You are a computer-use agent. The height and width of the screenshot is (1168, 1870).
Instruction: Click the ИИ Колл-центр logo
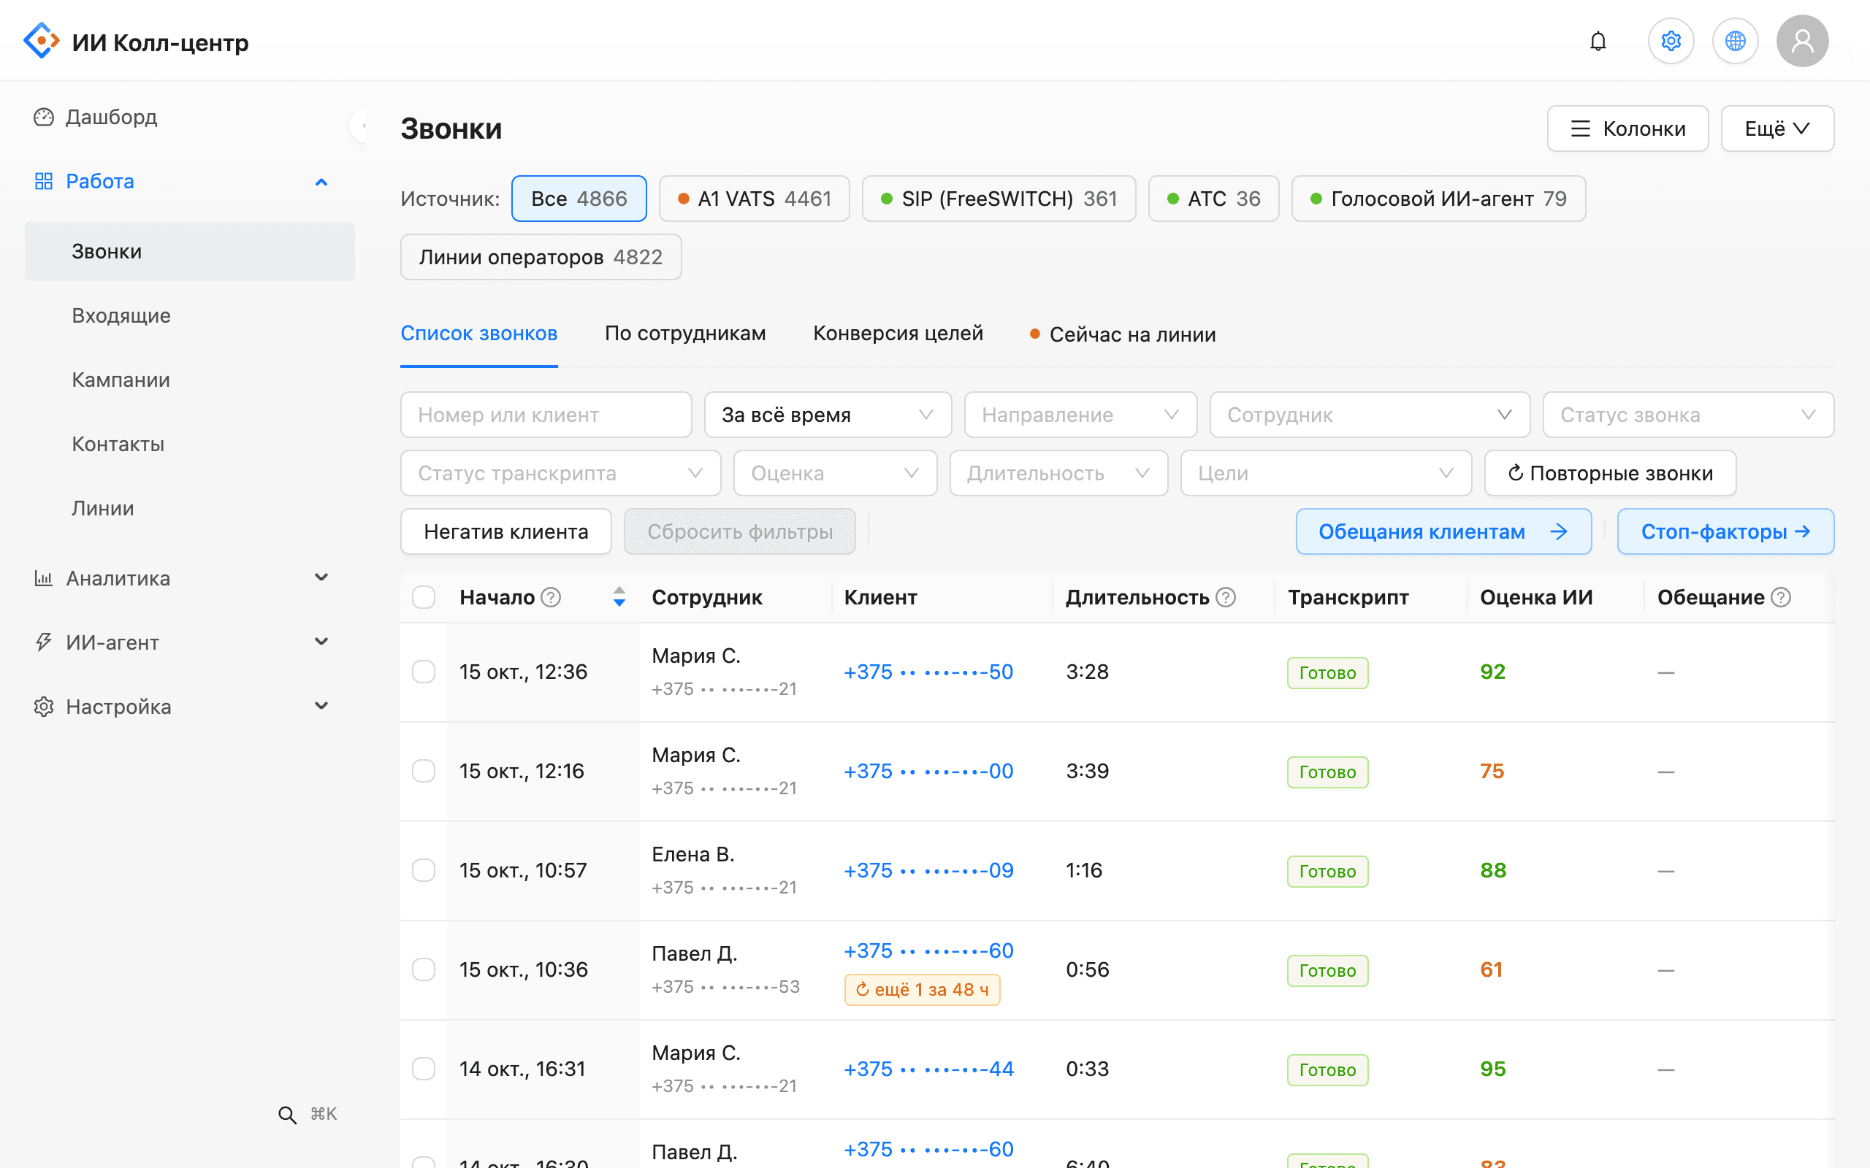click(136, 42)
